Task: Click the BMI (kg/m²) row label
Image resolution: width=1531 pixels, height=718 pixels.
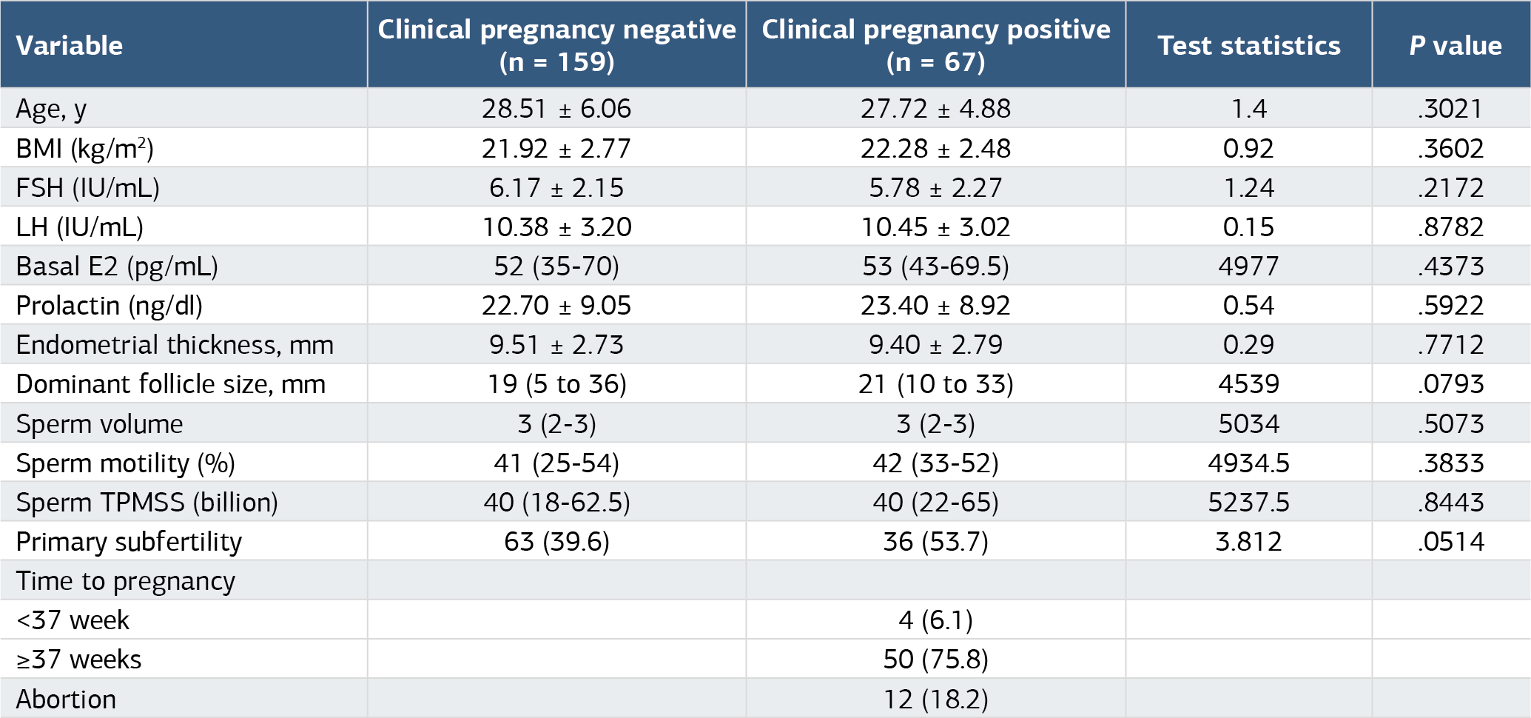Action: (x=85, y=149)
